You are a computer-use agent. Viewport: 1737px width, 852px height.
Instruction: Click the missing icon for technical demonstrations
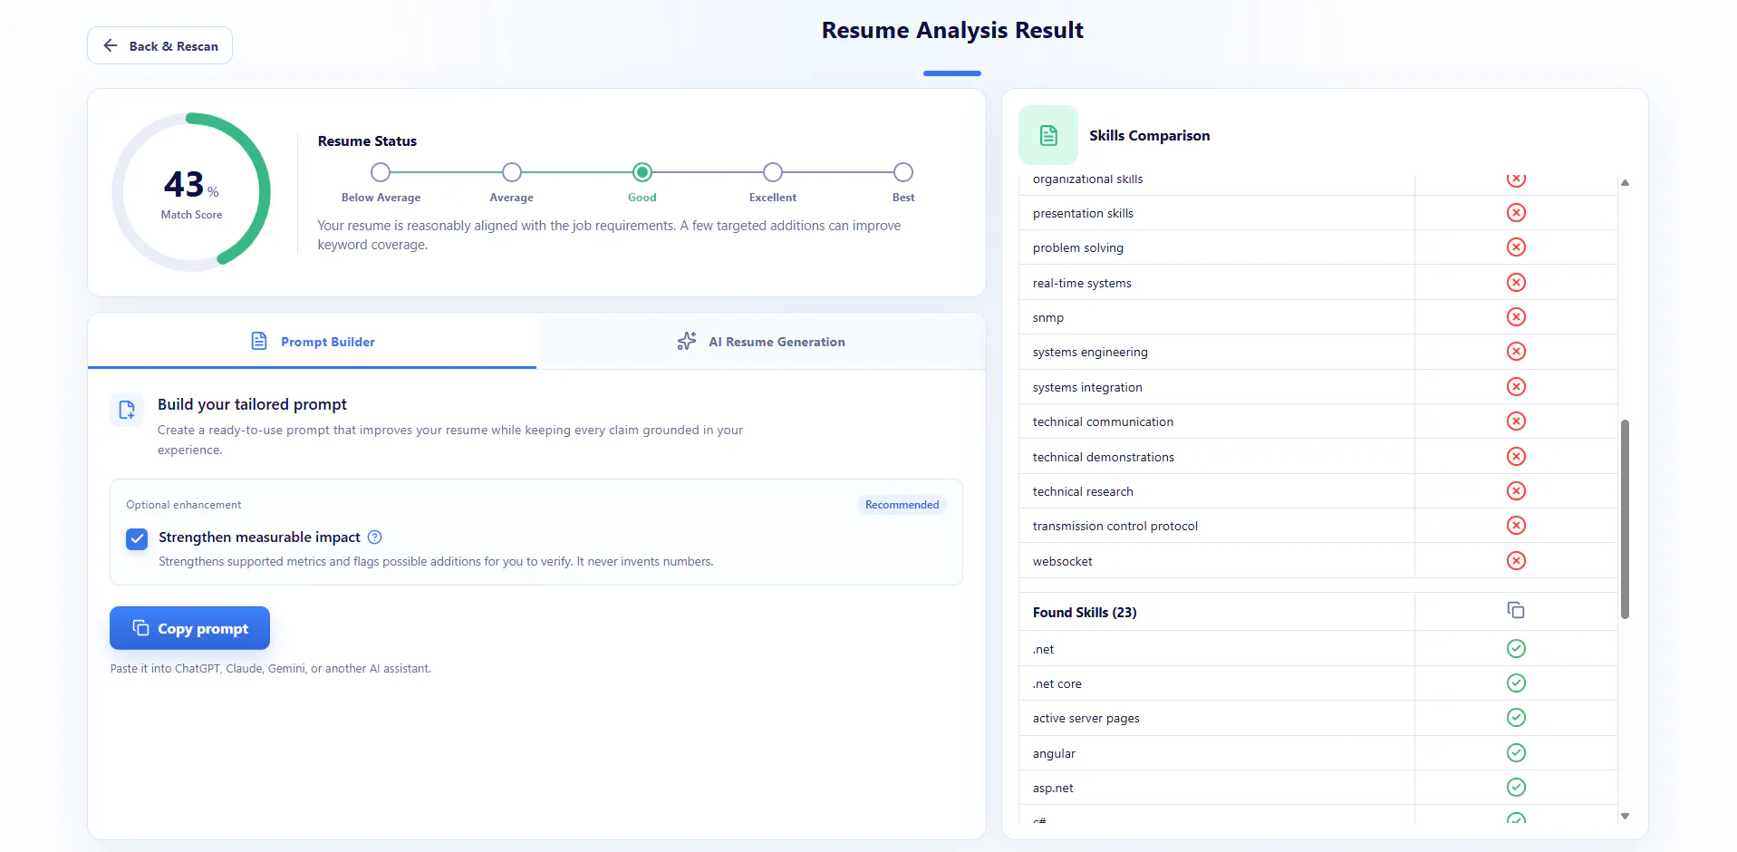(1516, 457)
